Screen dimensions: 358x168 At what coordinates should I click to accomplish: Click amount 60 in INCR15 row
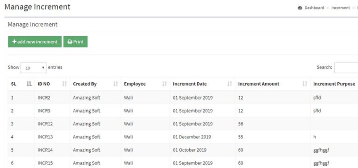(x=241, y=163)
